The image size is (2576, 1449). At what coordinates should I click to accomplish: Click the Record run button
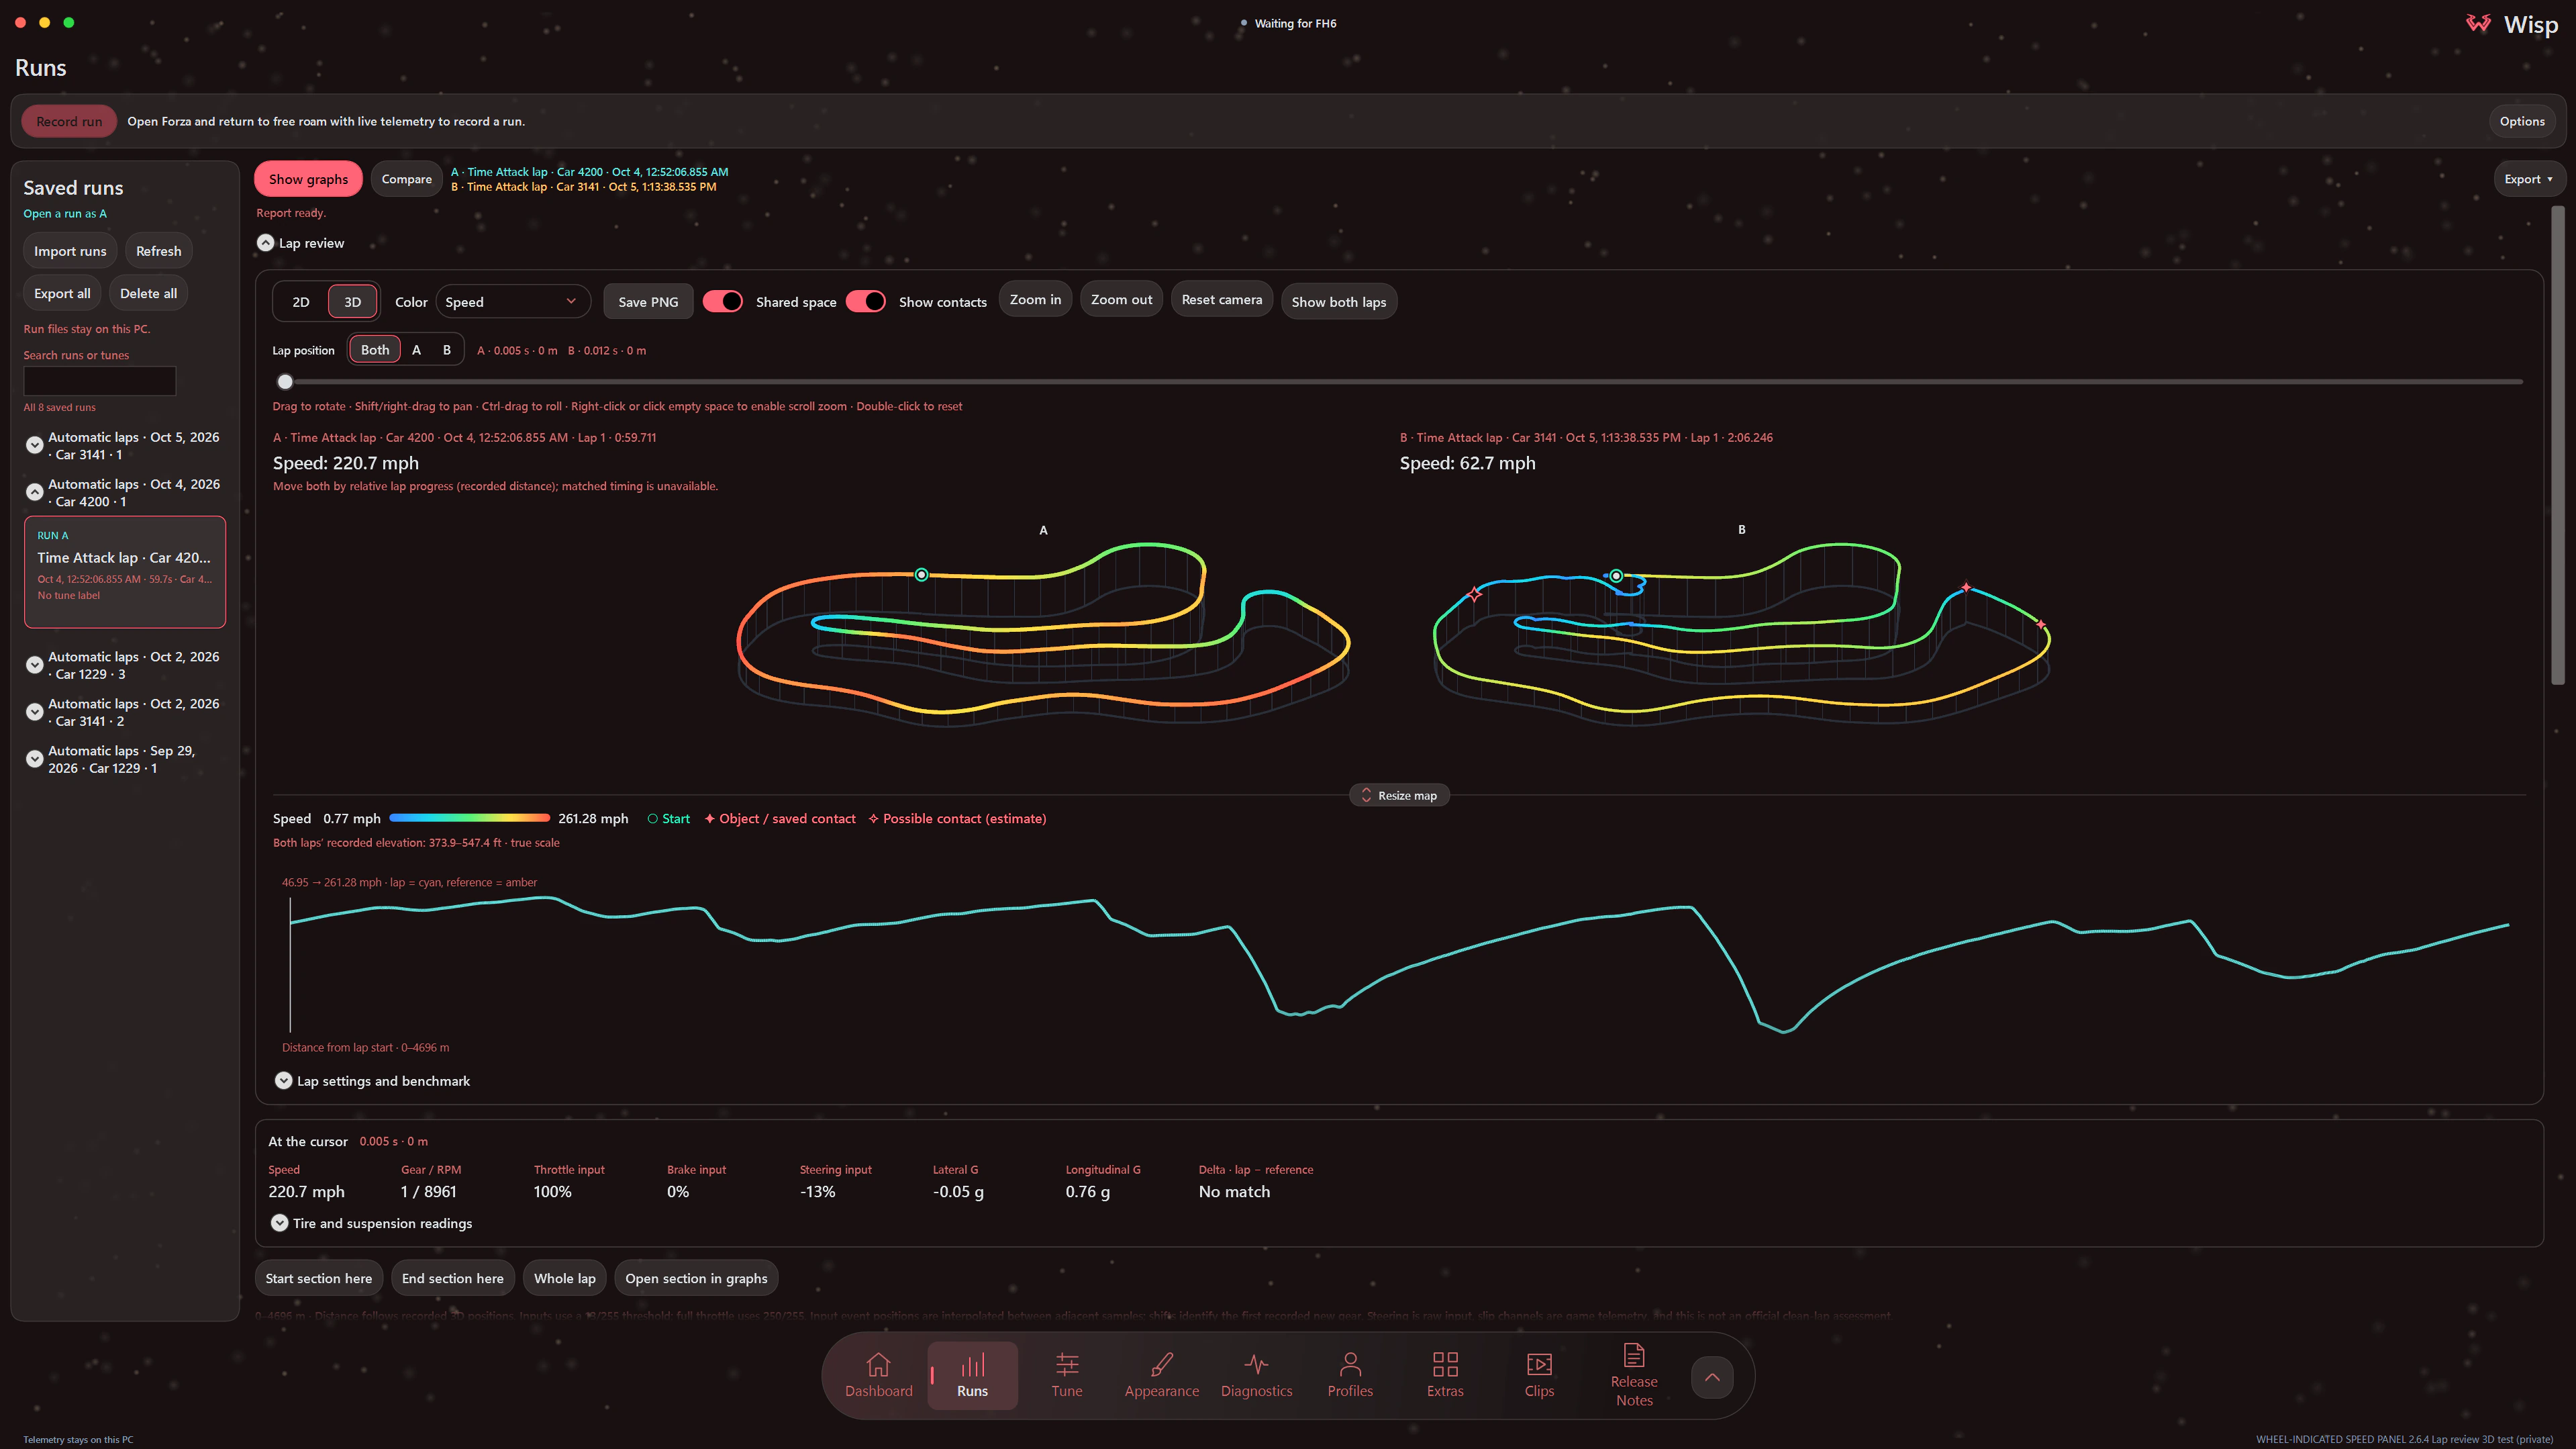(x=69, y=121)
